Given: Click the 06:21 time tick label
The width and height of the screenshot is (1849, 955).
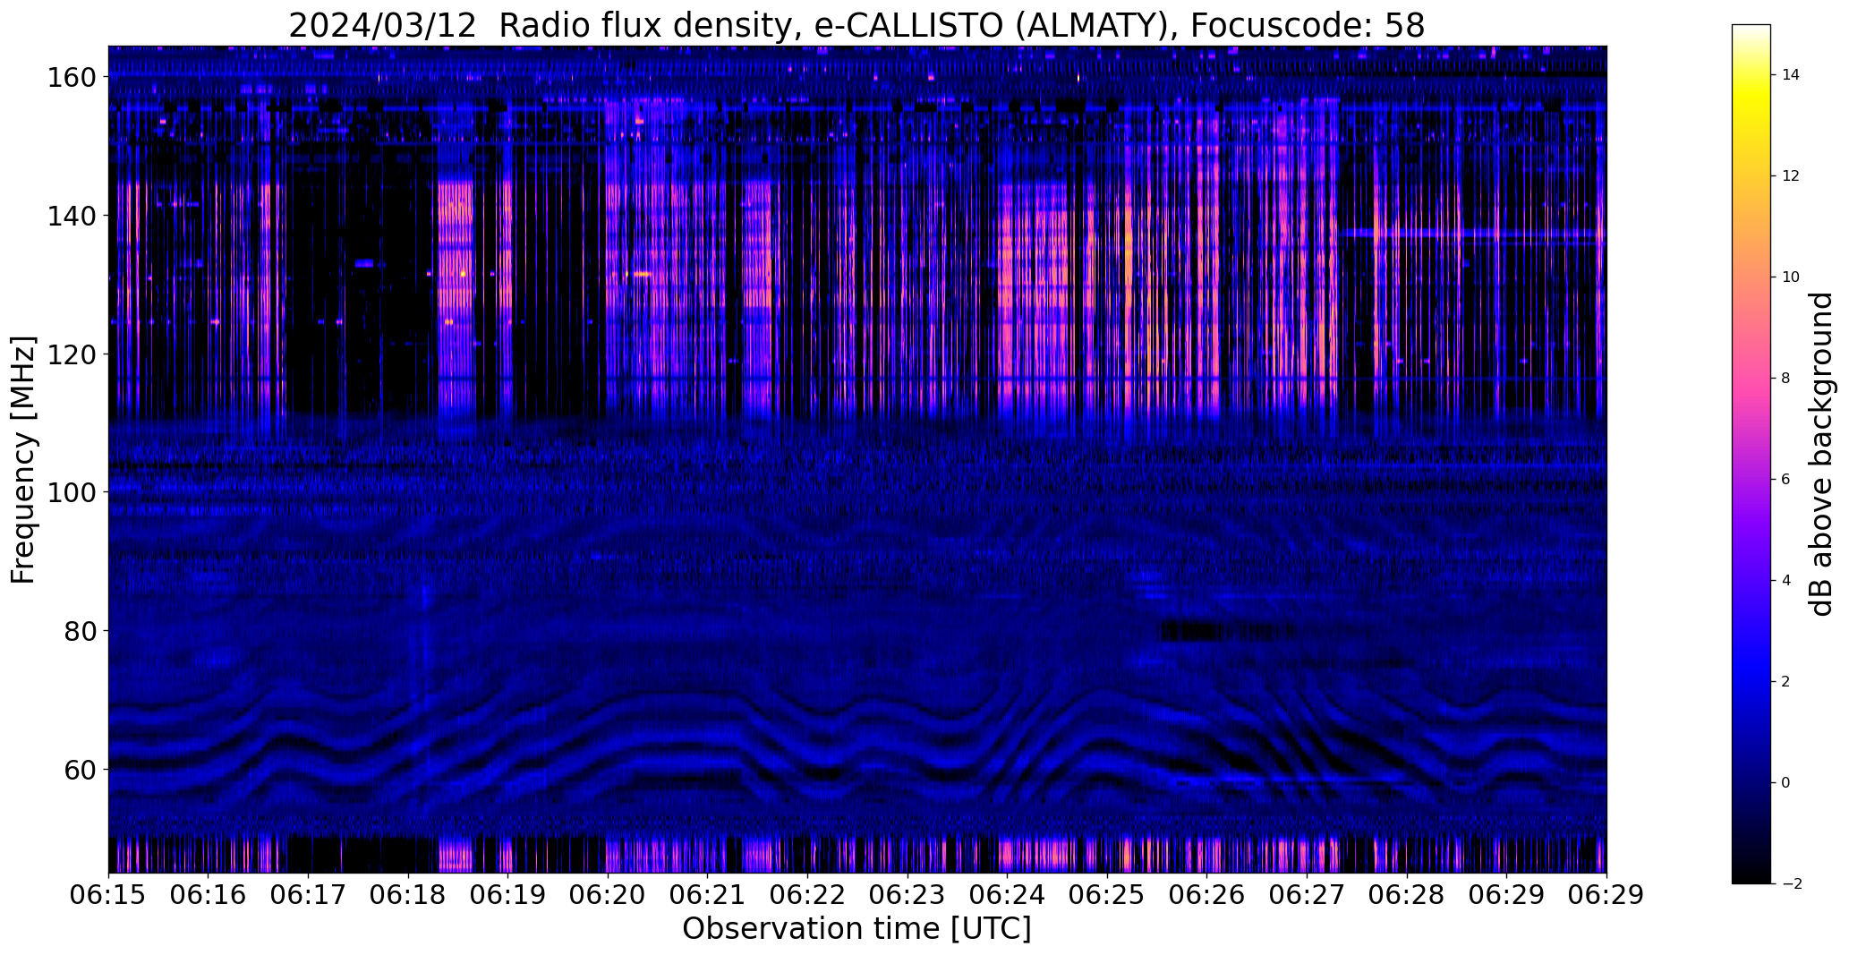Looking at the screenshot, I should (708, 896).
